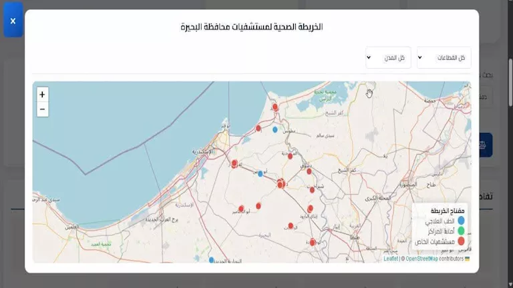Click the blue marker at map's bottom edge

[x=212, y=260]
